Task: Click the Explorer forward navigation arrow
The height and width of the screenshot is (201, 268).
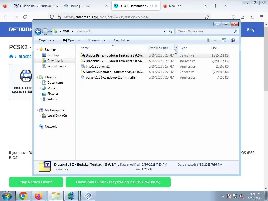Action: tap(45, 31)
